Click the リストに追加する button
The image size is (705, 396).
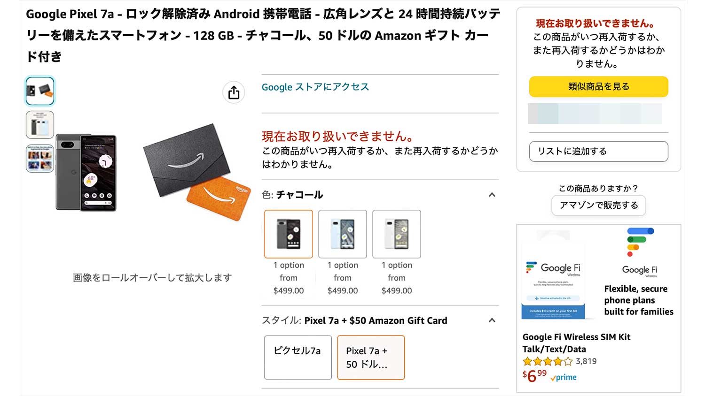point(598,151)
